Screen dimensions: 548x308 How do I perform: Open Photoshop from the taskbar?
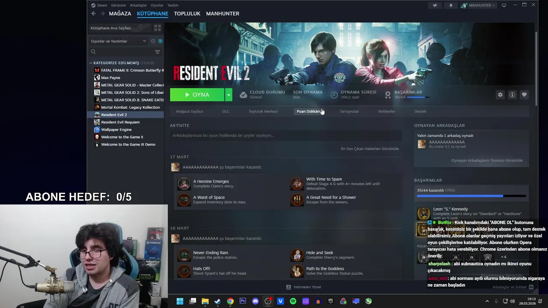[243, 301]
